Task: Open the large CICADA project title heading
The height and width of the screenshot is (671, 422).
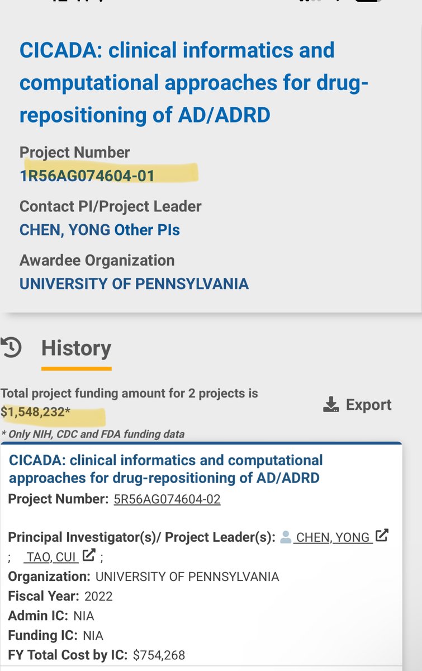Action: coord(194,82)
